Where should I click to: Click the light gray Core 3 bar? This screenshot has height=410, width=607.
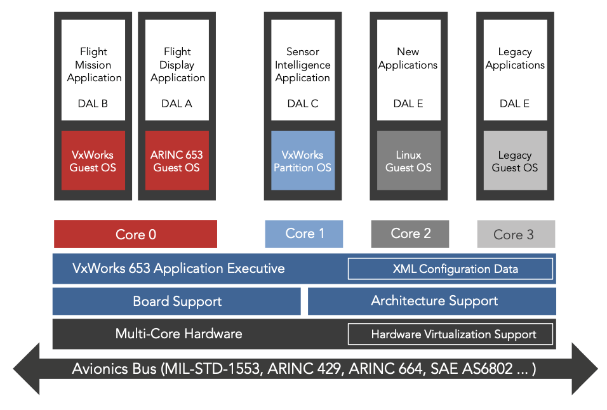click(516, 234)
